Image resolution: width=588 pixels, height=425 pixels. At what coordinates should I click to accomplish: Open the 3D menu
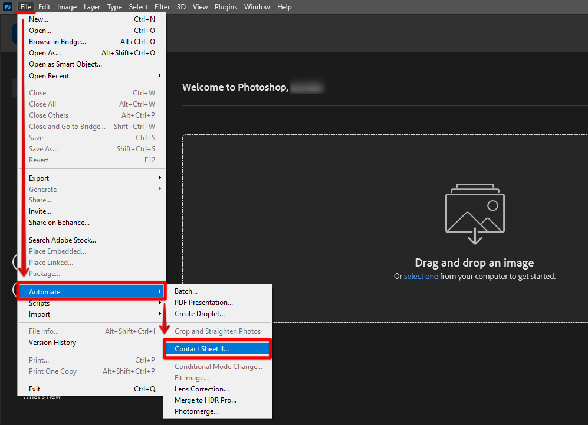pos(181,6)
